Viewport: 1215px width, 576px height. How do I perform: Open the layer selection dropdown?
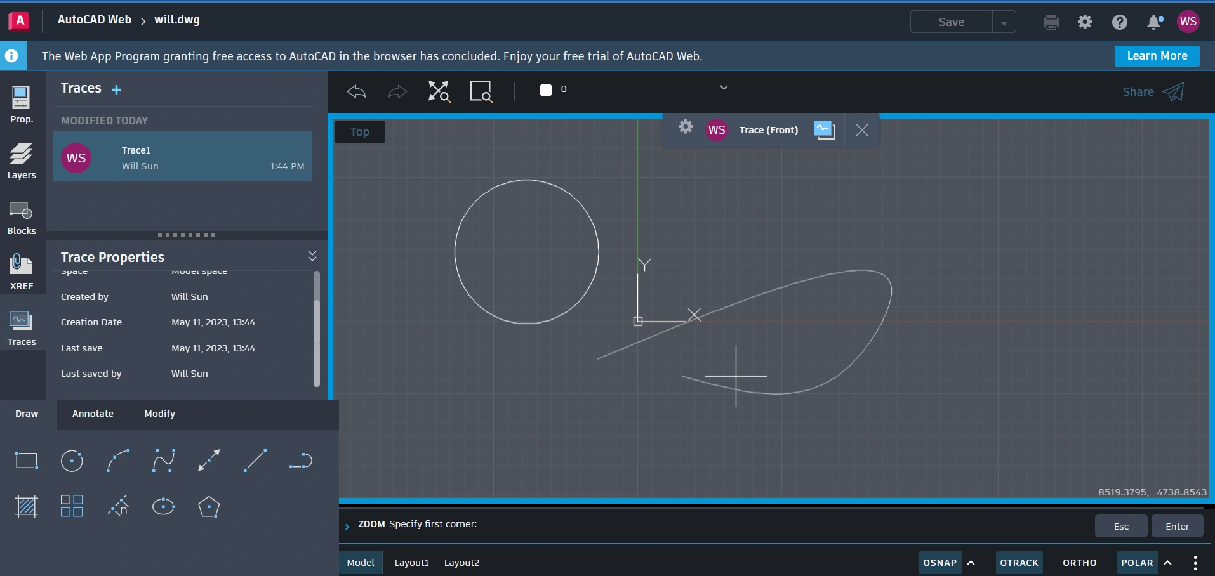click(723, 88)
